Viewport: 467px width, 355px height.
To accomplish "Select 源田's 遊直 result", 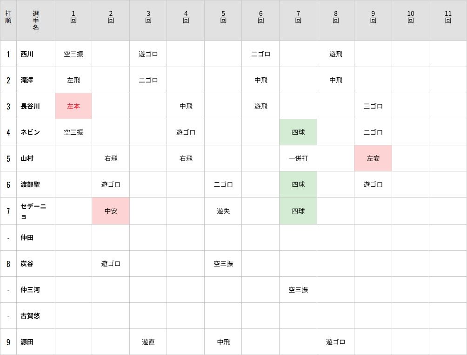I will click(148, 342).
